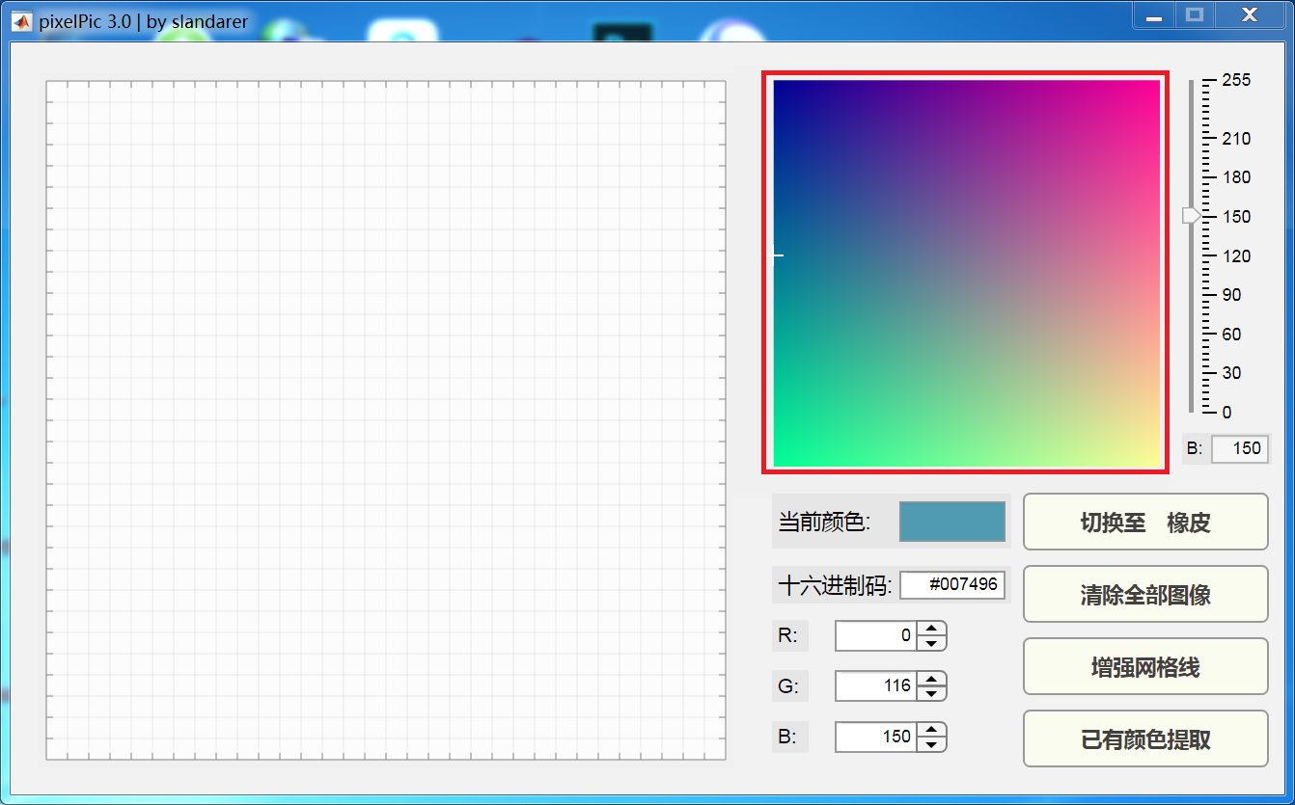Click the MATLAB icon in the title bar
The height and width of the screenshot is (805, 1295).
(x=21, y=19)
